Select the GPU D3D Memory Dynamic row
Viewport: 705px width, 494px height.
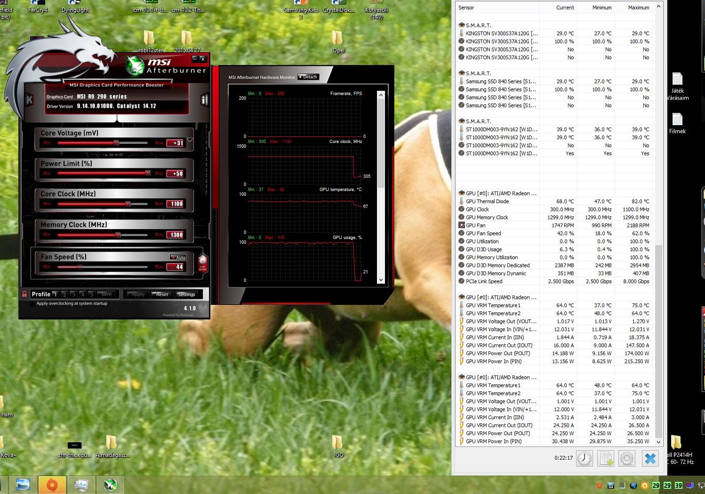click(x=554, y=273)
